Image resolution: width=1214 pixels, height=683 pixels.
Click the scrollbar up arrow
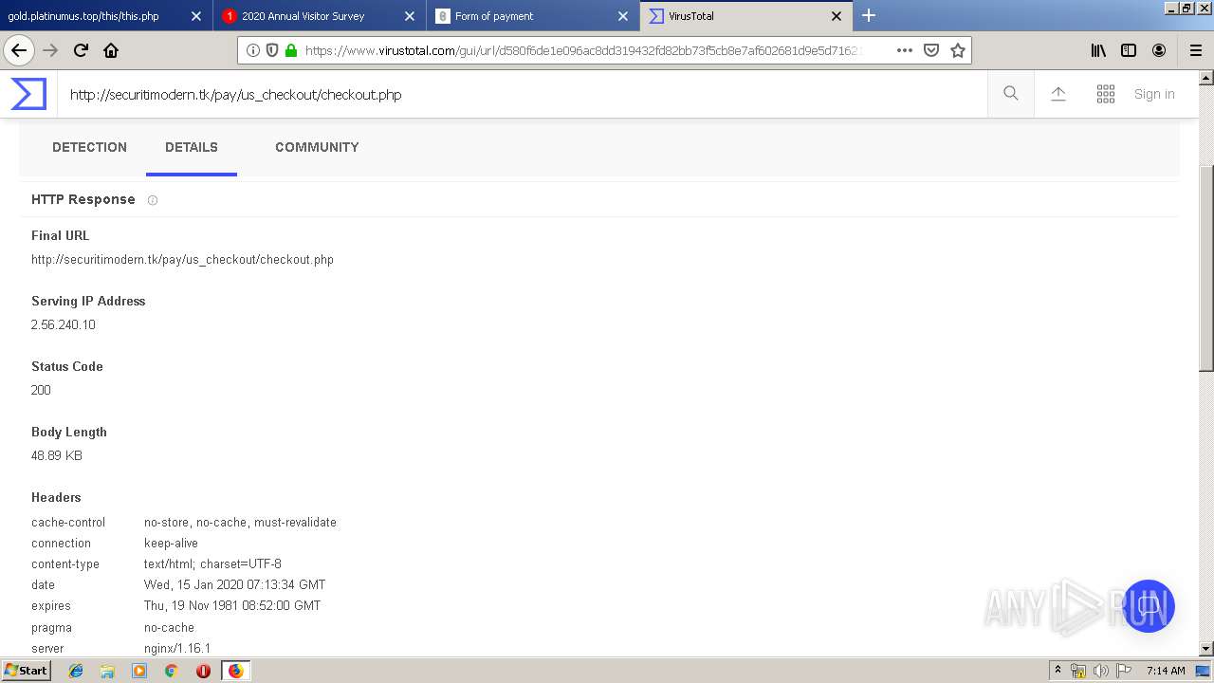[x=1206, y=77]
